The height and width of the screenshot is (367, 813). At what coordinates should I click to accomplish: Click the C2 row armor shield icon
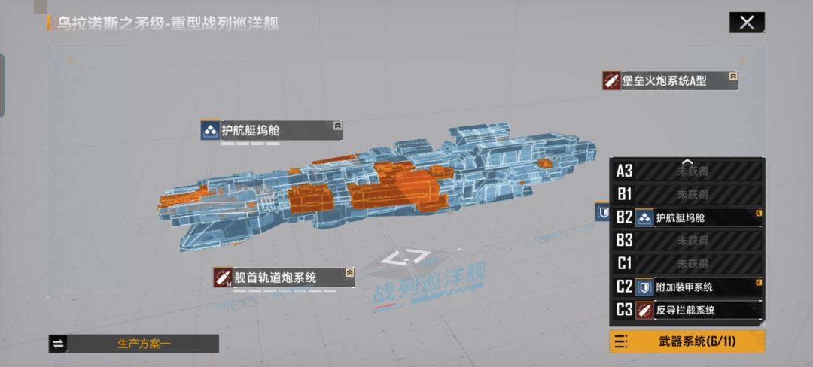644,287
